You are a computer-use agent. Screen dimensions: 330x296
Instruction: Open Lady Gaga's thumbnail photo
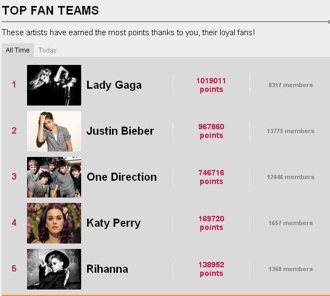(x=54, y=85)
